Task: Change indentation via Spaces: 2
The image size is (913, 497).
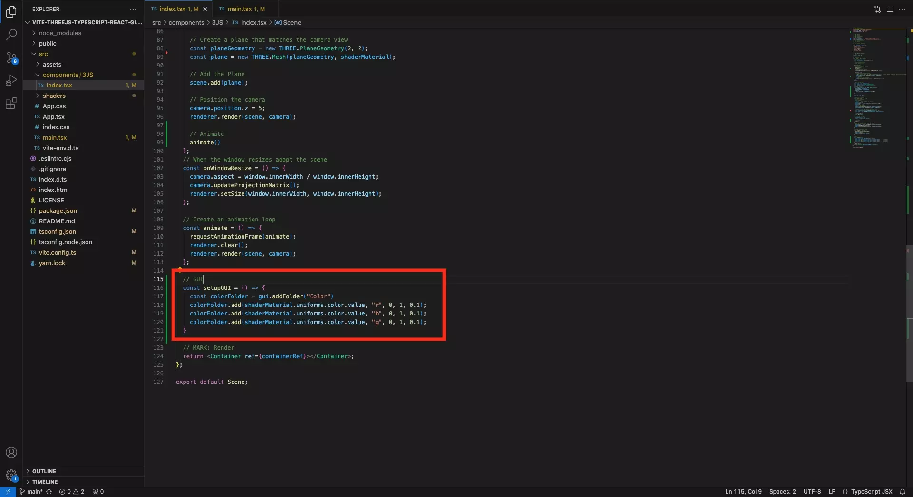Action: [782, 492]
